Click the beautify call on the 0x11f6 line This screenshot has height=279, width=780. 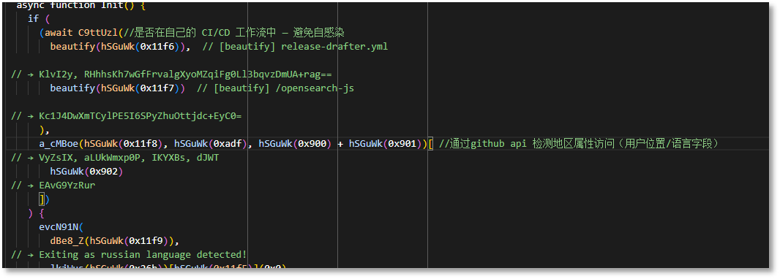coord(72,47)
